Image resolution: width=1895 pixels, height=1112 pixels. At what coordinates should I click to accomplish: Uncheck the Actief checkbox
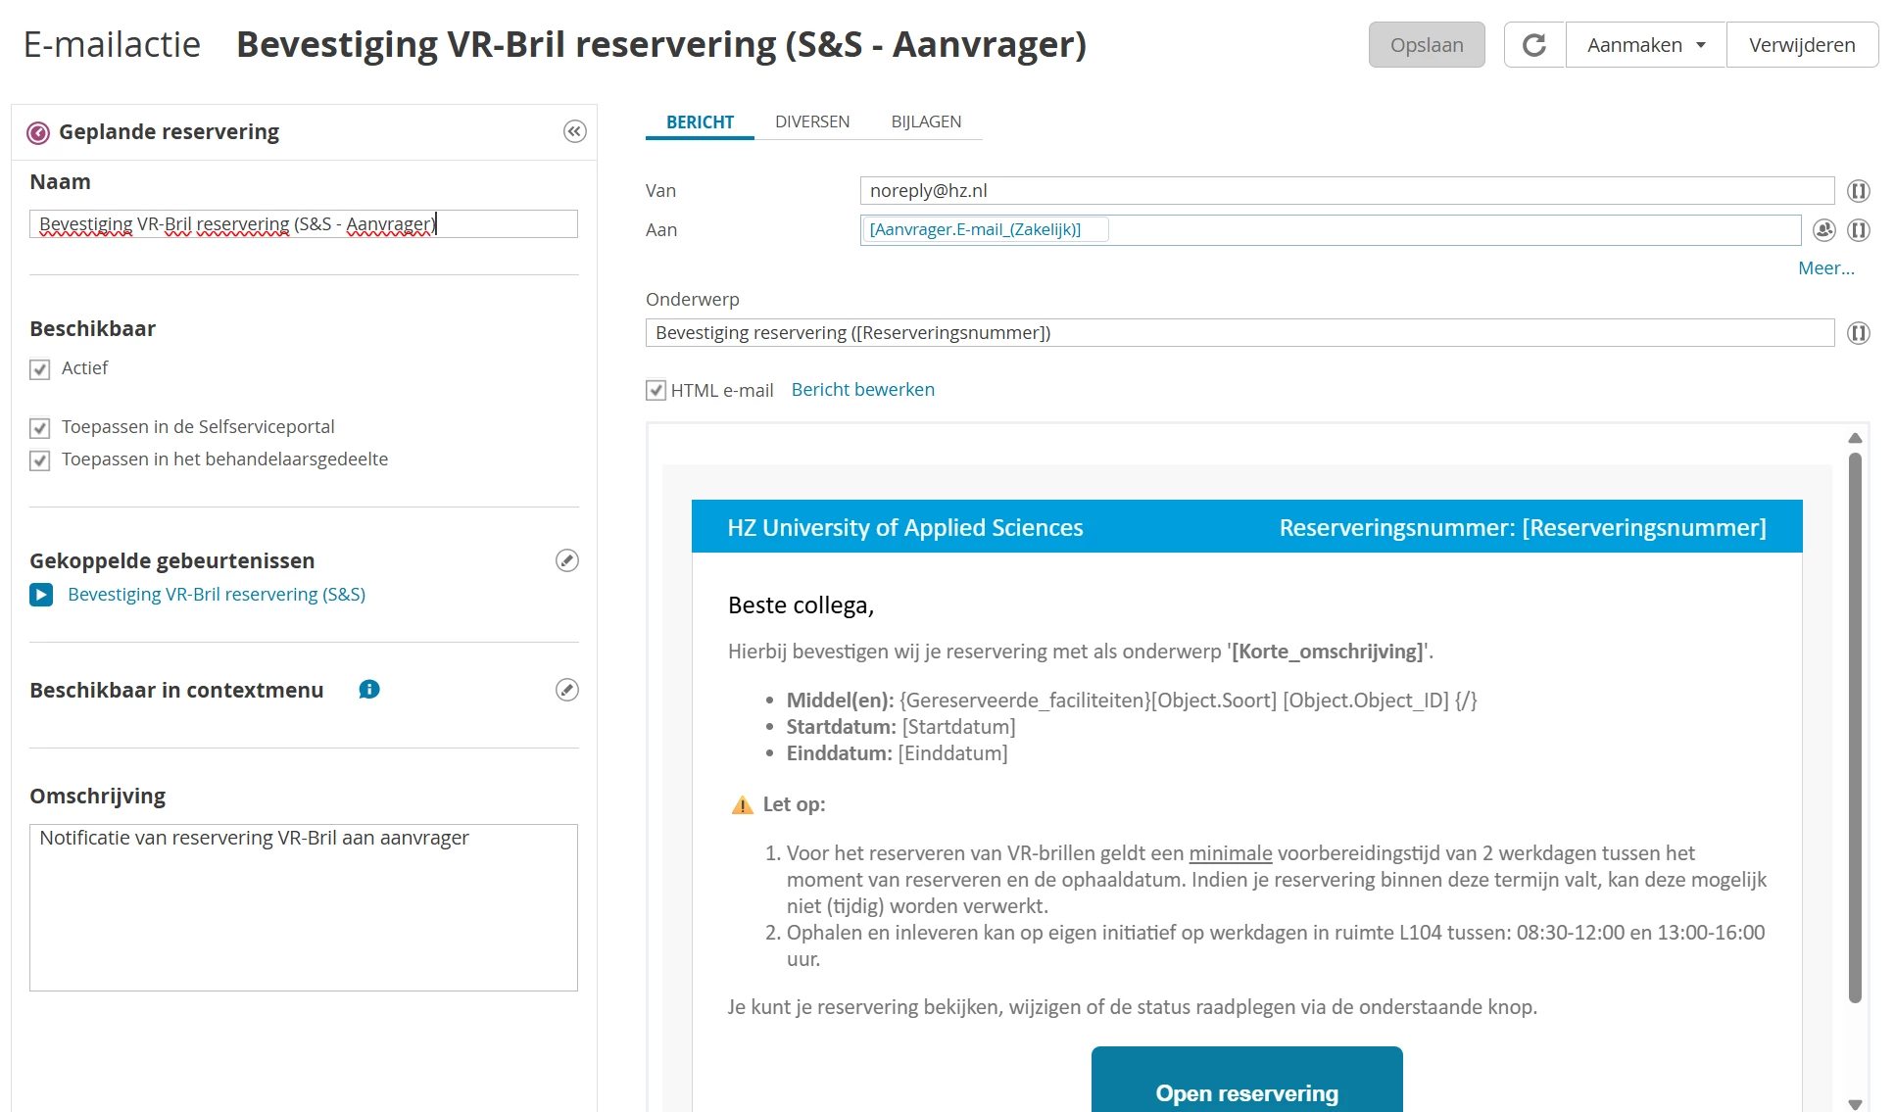pos(40,369)
